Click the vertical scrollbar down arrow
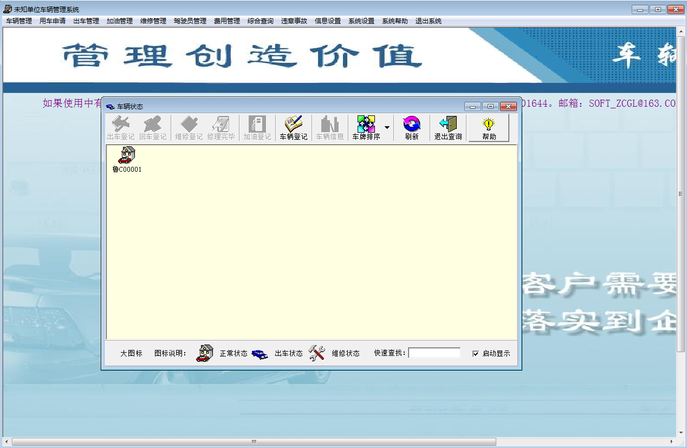Screen dimensions: 687x448 (681, 433)
